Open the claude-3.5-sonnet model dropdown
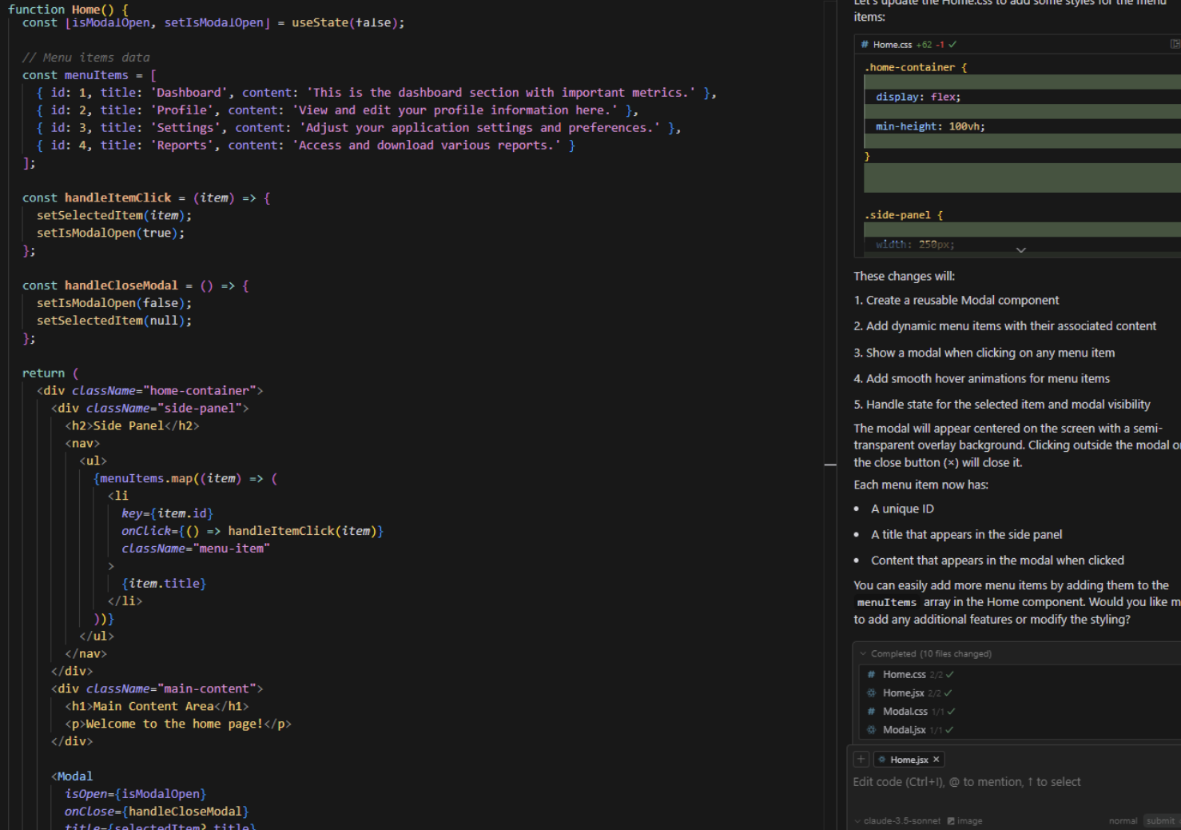The width and height of the screenshot is (1181, 830). point(898,821)
